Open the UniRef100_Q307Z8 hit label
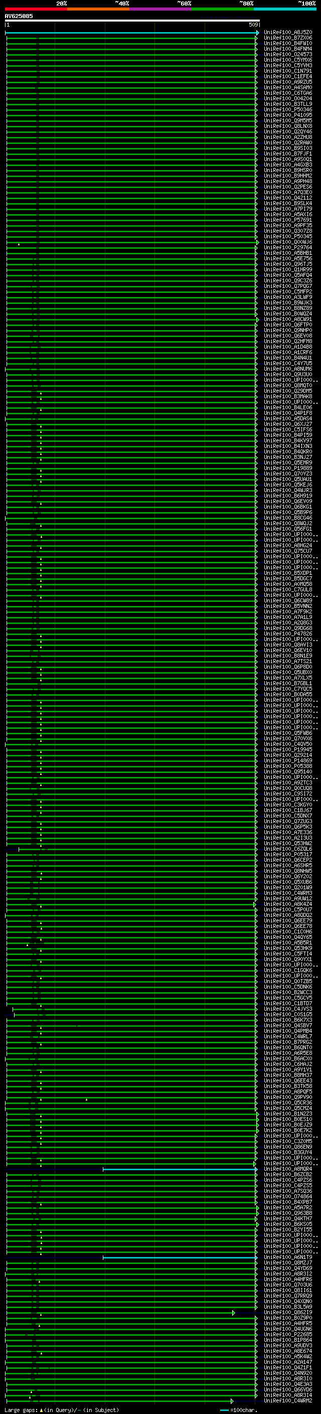This screenshot has width=321, height=1414. click(288, 231)
